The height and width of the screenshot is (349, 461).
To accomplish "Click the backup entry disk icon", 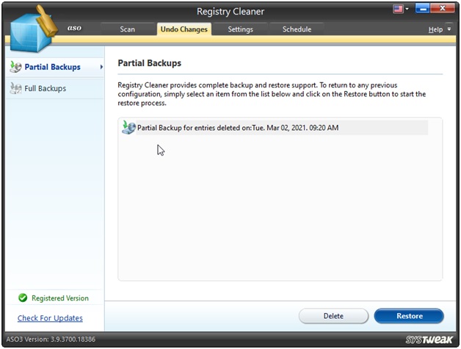I will tap(128, 127).
